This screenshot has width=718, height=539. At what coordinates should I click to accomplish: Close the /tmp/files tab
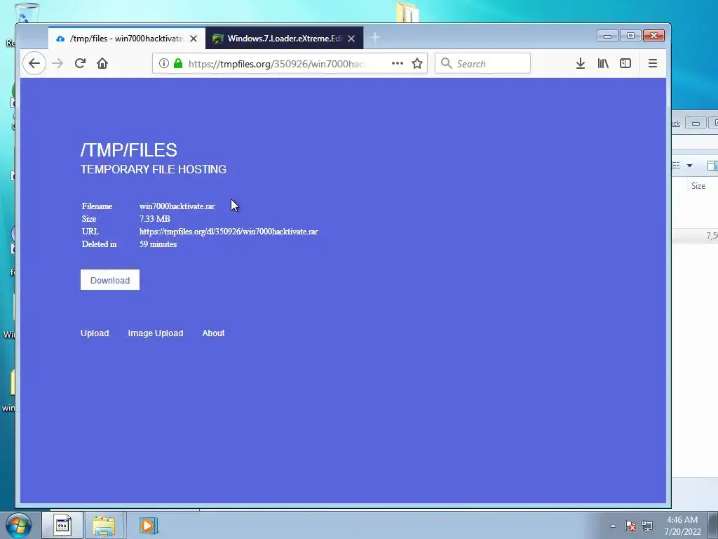[194, 39]
